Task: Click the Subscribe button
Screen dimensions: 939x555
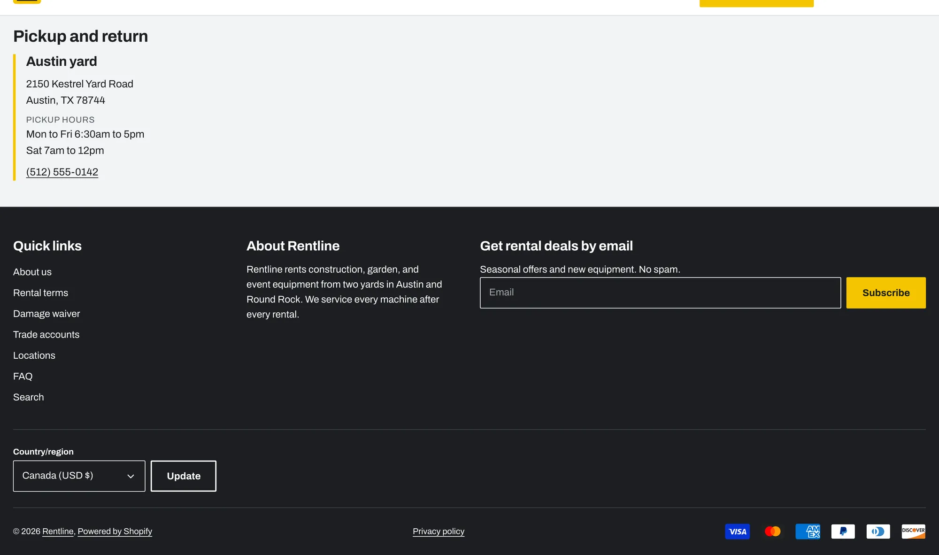Action: click(886, 293)
